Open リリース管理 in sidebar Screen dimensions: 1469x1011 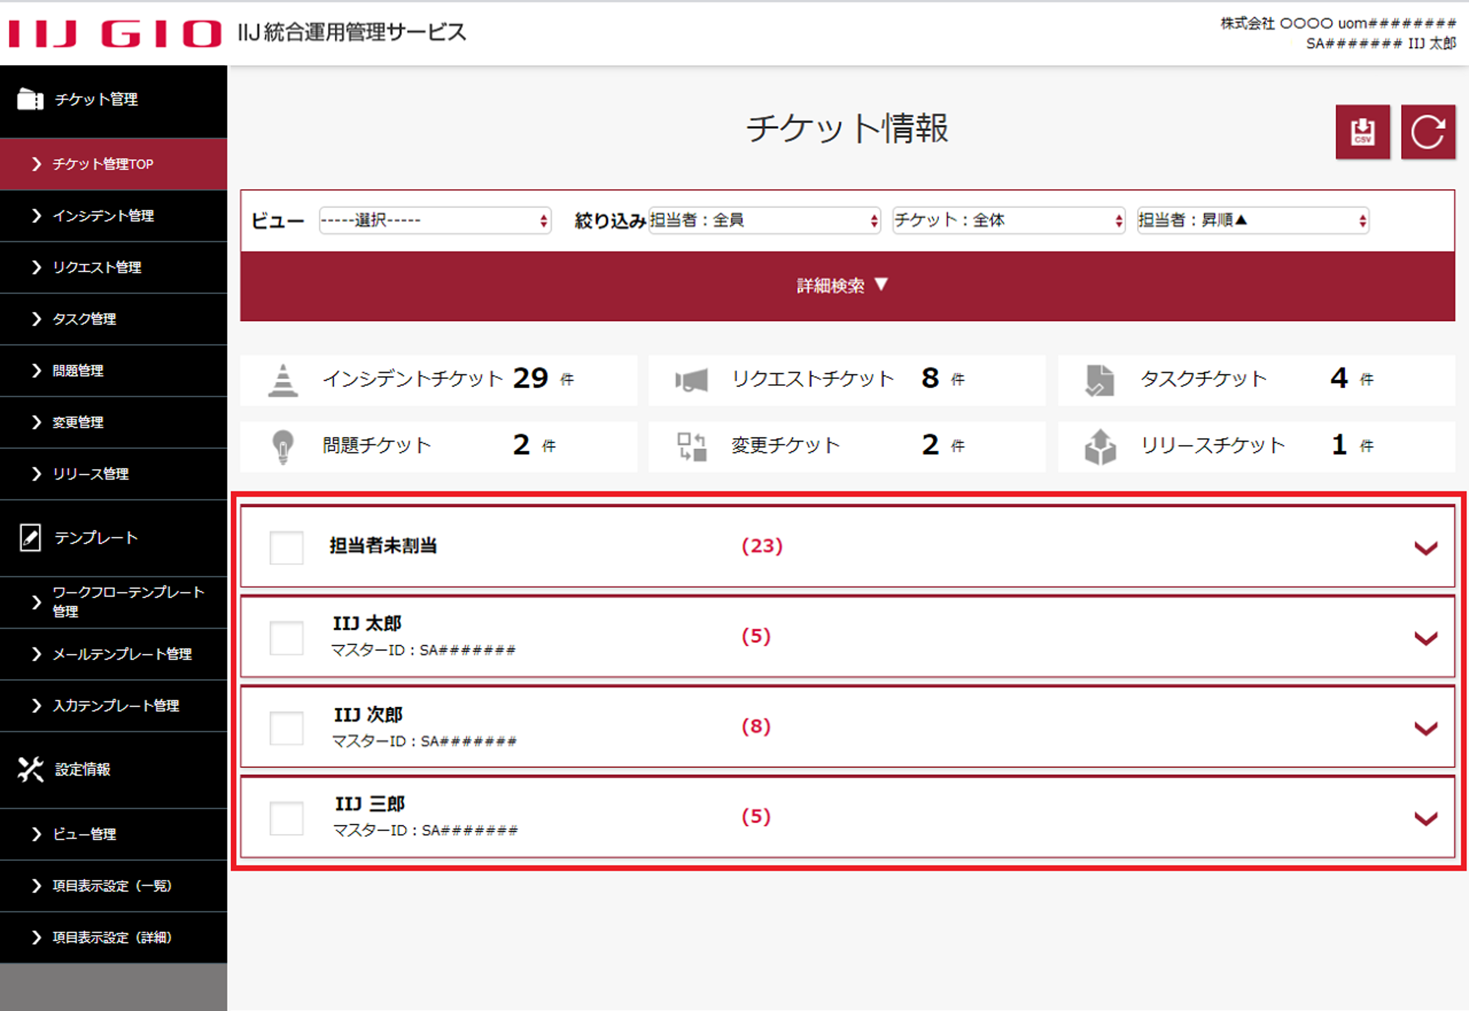coord(114,474)
